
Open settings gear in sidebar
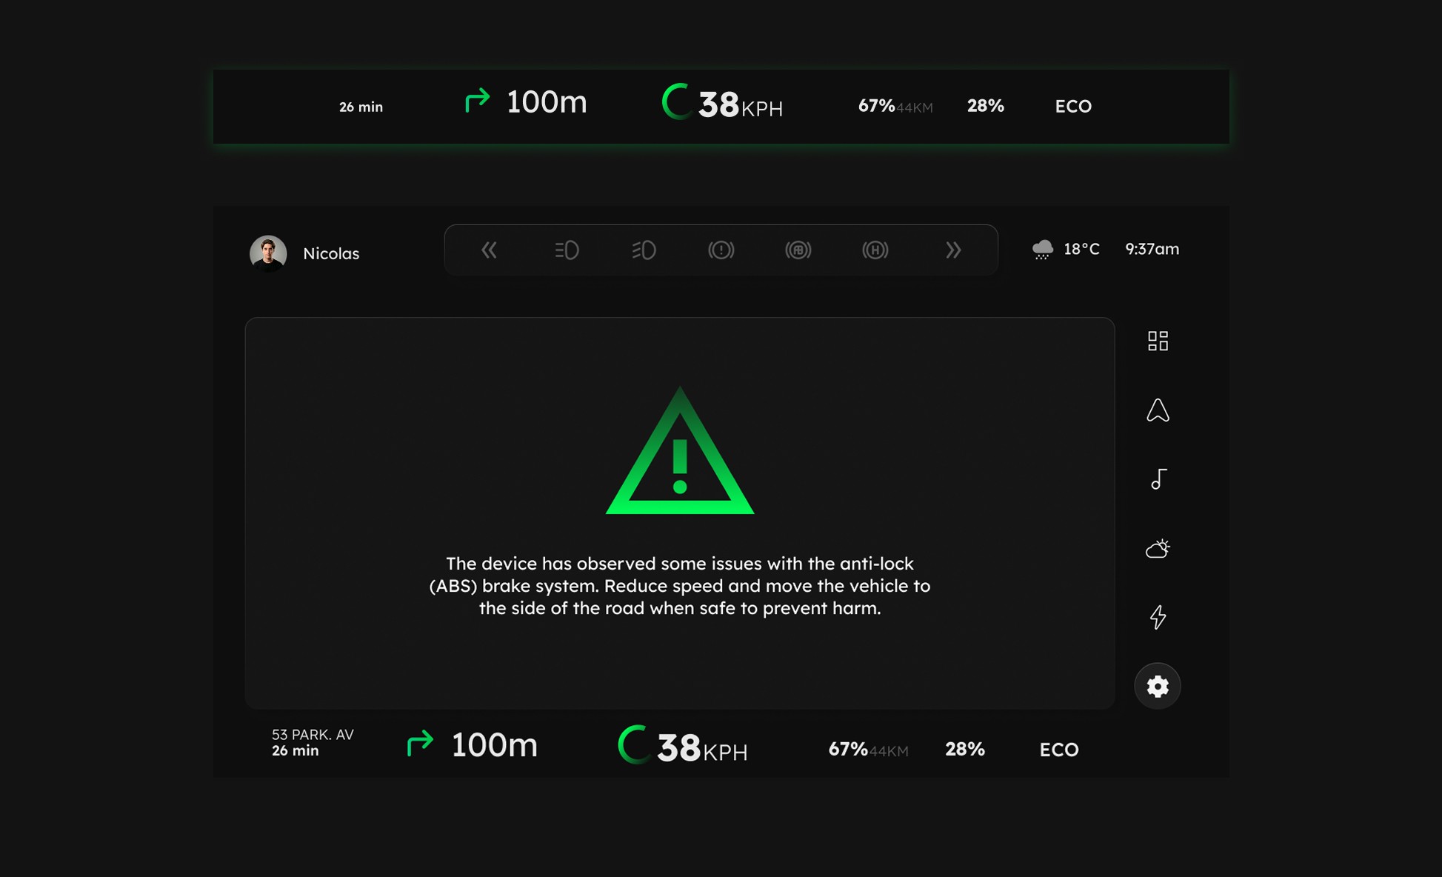point(1158,686)
